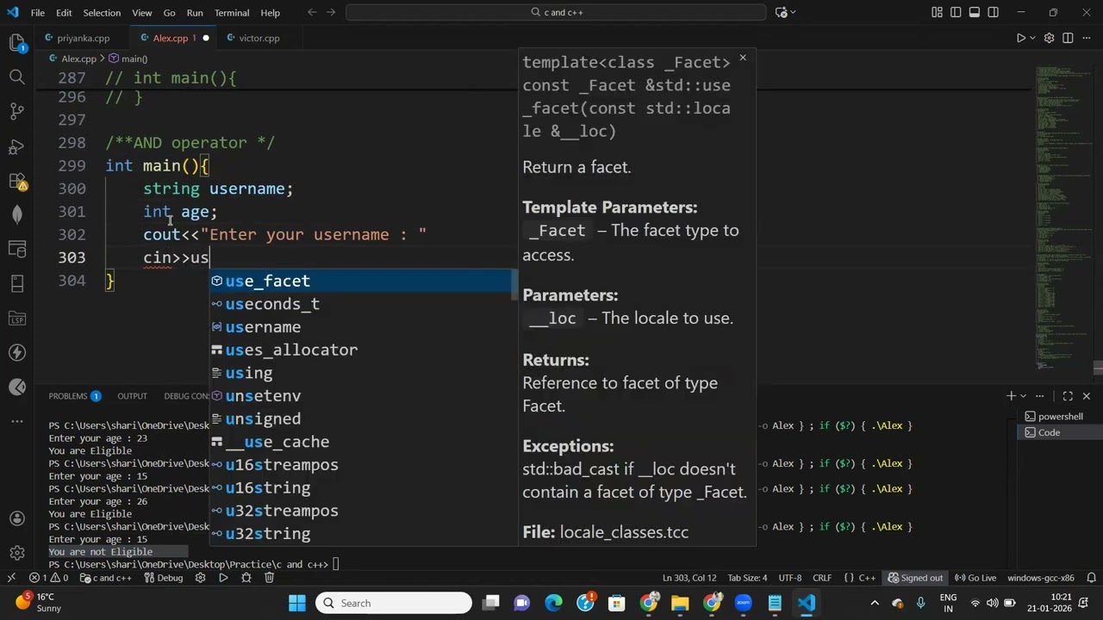Viewport: 1103px width, 620px height.
Task: Open the Problems panel tab
Action: point(74,396)
